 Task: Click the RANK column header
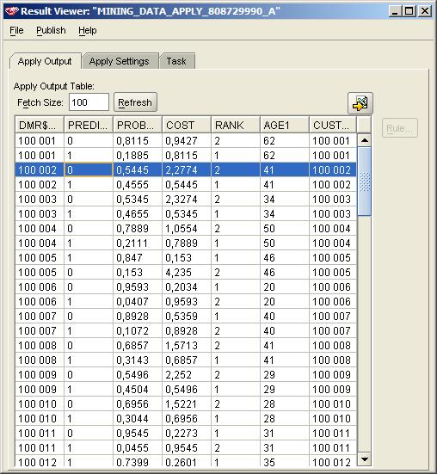coord(236,125)
